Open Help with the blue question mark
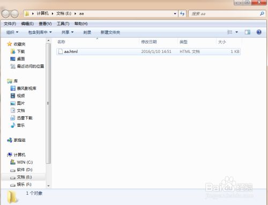268x205 pixels. [x=259, y=32]
